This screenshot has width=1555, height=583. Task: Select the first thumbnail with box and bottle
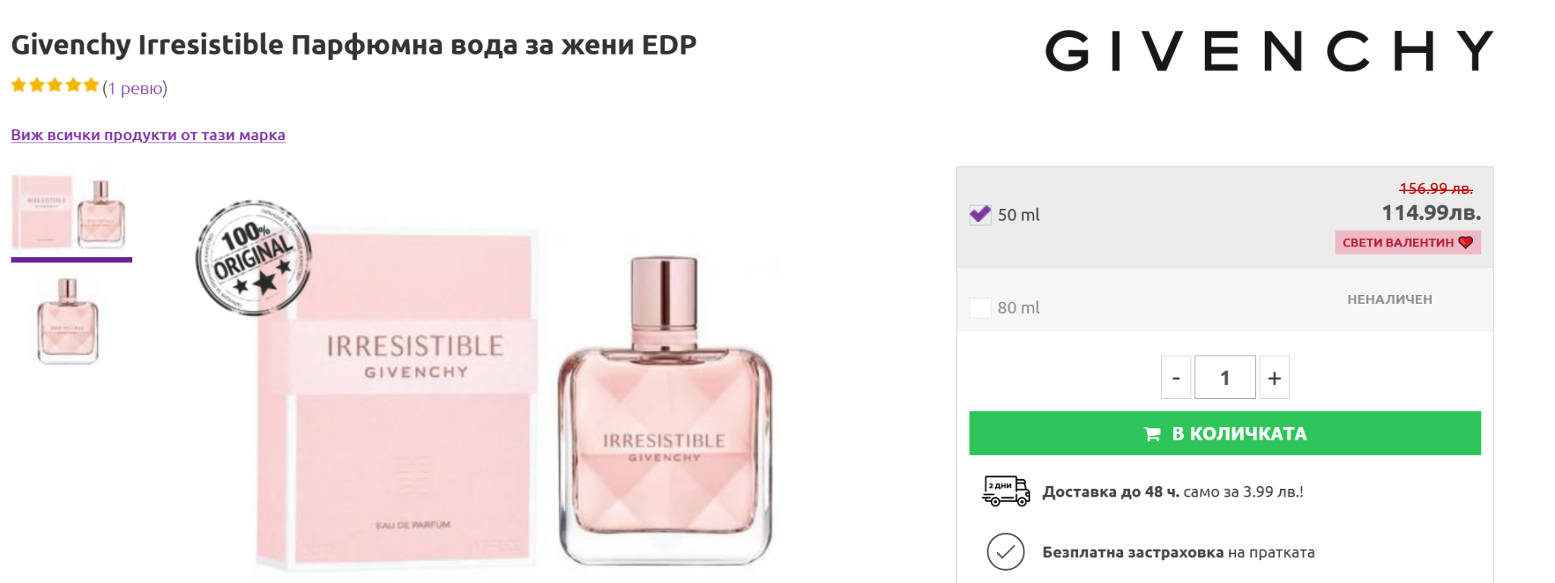pos(71,213)
